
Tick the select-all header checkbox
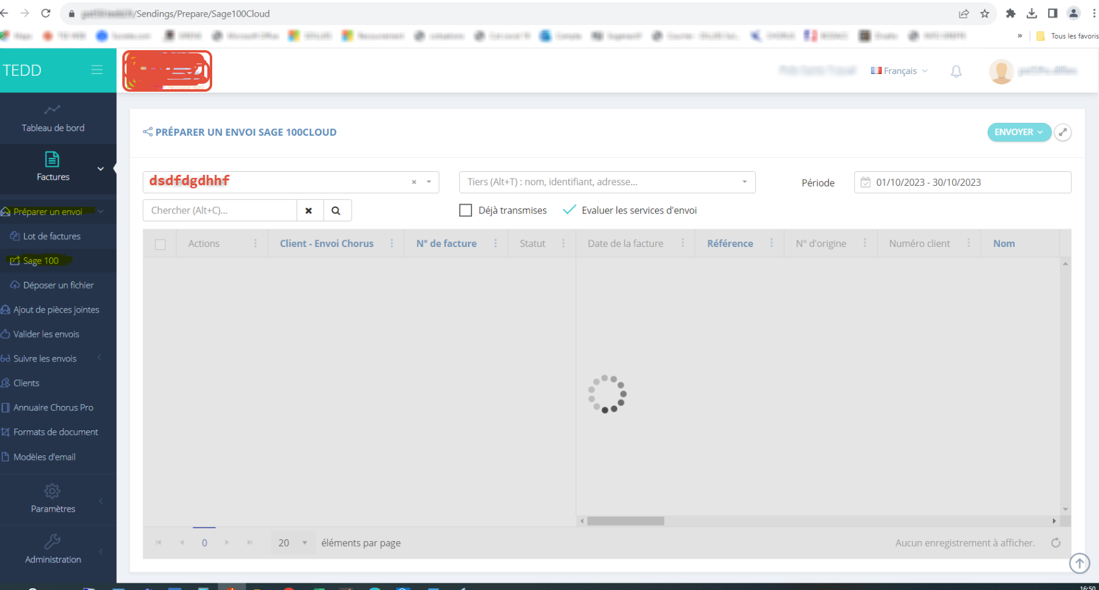pyautogui.click(x=160, y=245)
